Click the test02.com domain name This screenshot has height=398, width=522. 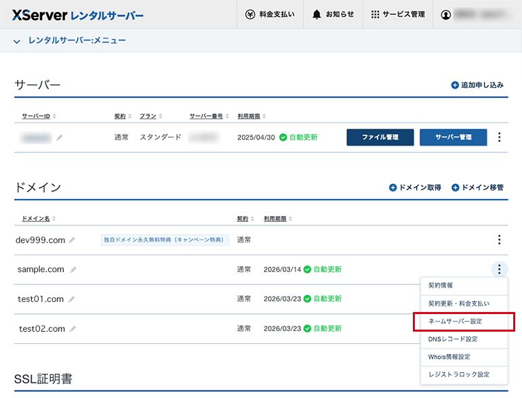[x=42, y=328]
